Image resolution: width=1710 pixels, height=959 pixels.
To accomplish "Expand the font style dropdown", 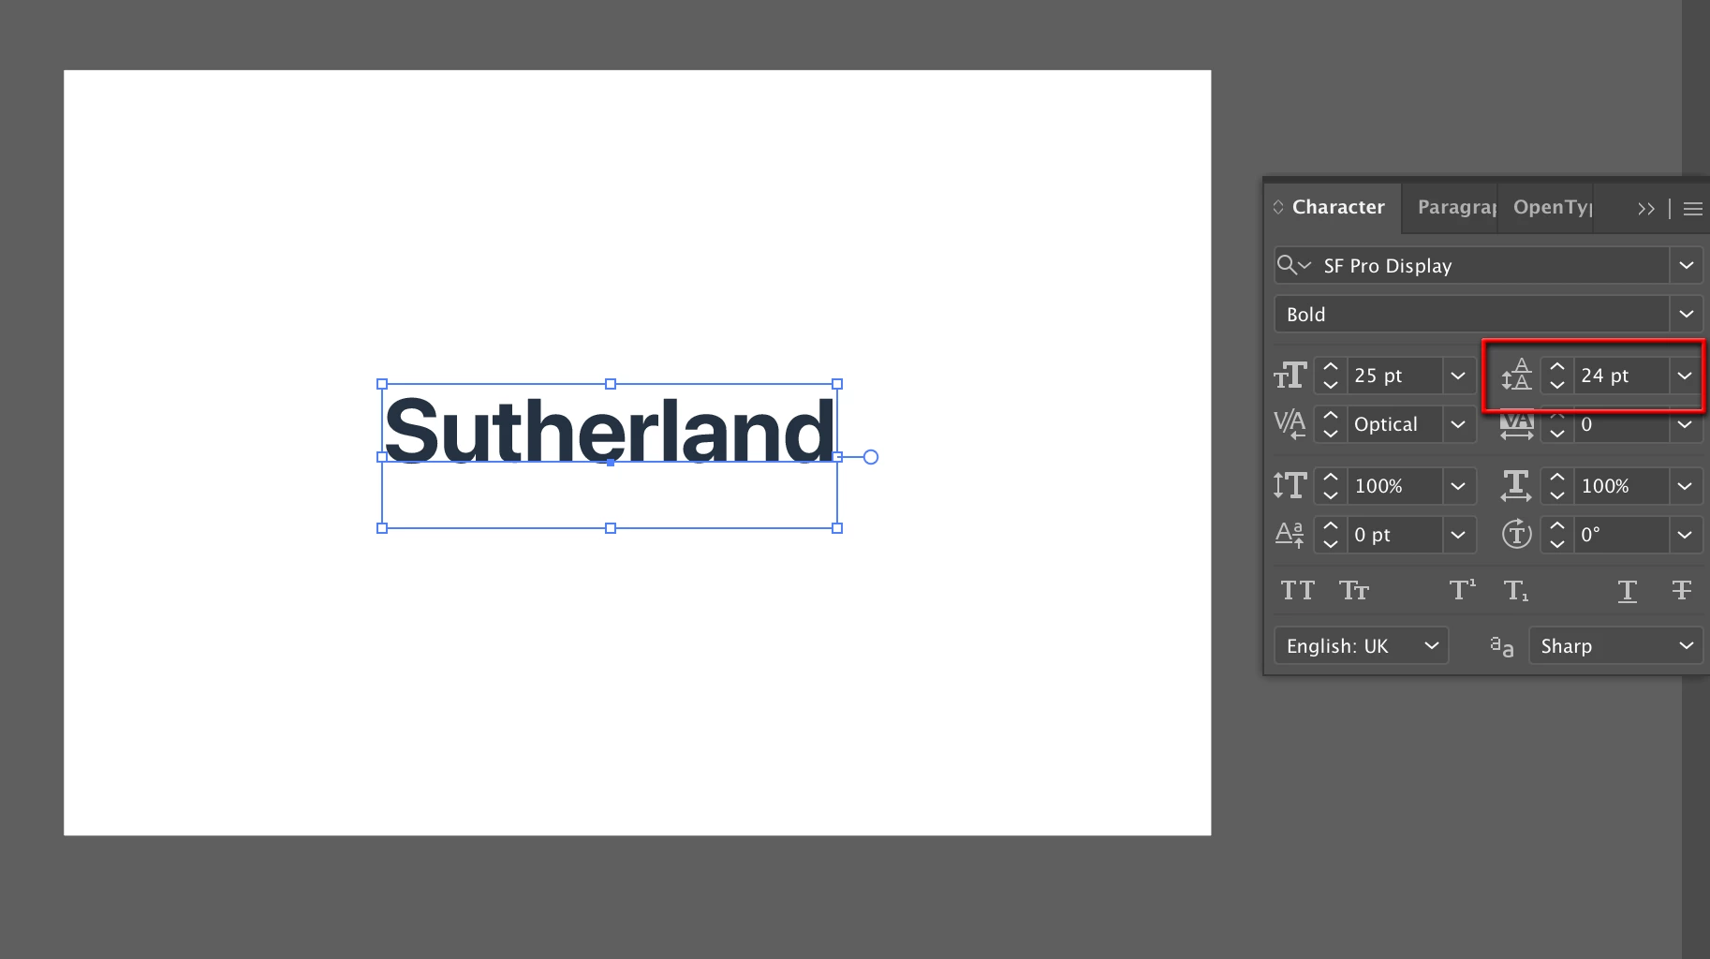I will click(x=1686, y=315).
